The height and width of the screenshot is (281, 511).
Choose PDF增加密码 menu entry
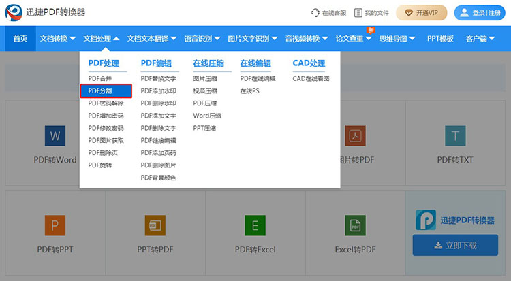[x=106, y=116]
